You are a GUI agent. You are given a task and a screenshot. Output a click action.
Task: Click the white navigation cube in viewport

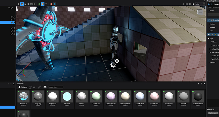click(200, 12)
